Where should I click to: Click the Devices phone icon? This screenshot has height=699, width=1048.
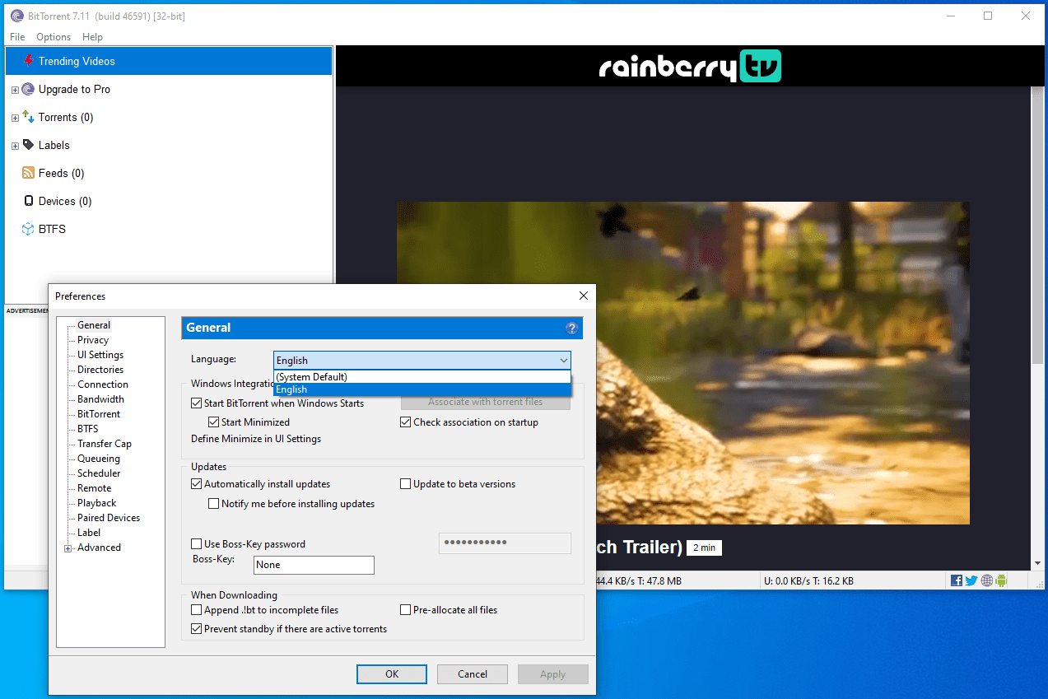[x=29, y=201]
